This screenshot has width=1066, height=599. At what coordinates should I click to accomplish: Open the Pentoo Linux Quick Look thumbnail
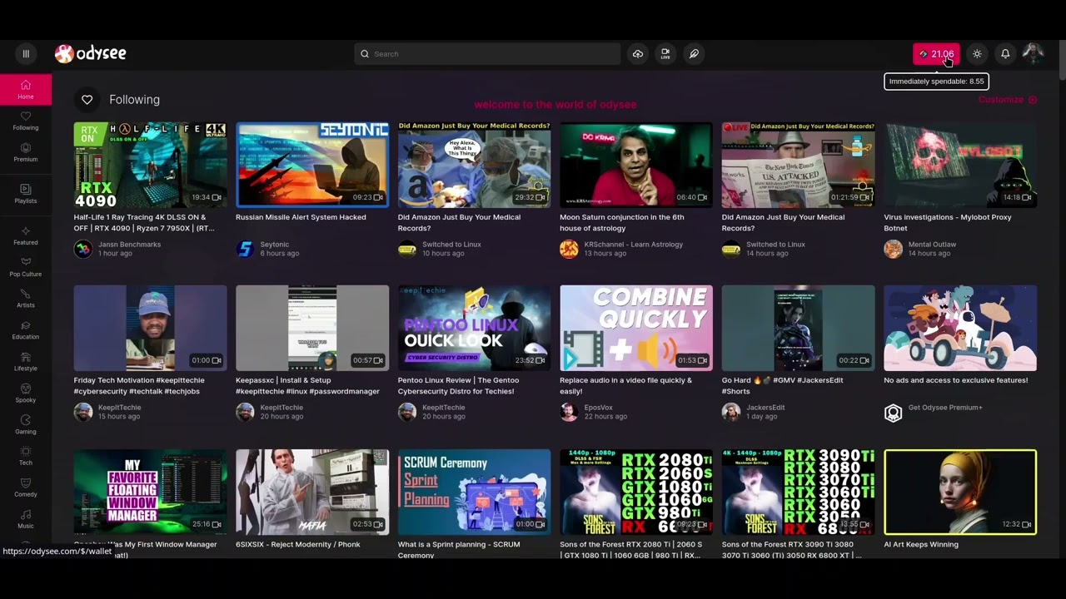click(x=474, y=328)
